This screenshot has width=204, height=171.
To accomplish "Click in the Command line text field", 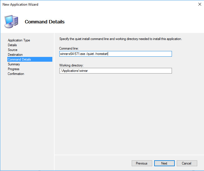I will (x=116, y=54).
